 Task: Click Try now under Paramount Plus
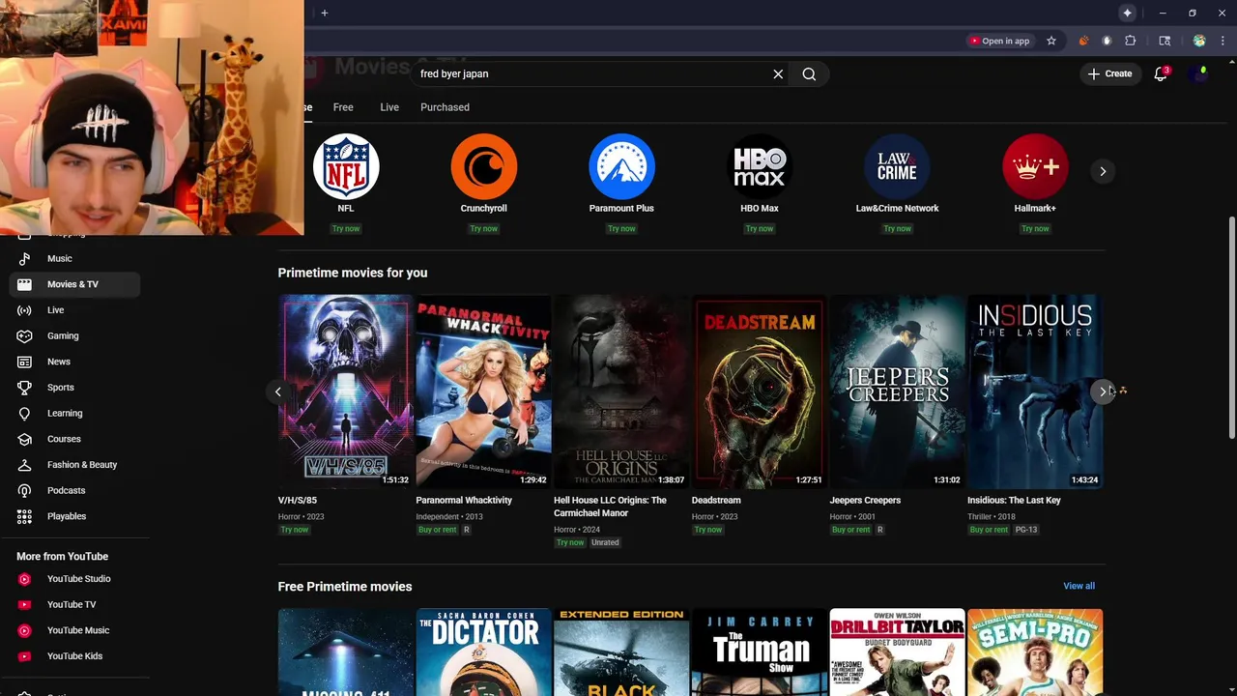621,229
